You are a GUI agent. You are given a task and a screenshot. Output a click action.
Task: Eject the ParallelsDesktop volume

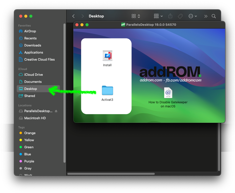(x=56, y=111)
